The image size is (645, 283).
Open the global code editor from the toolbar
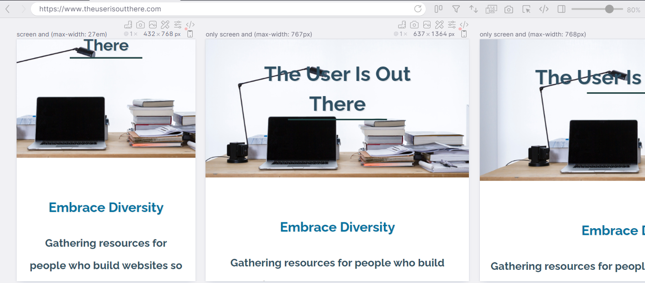click(543, 9)
